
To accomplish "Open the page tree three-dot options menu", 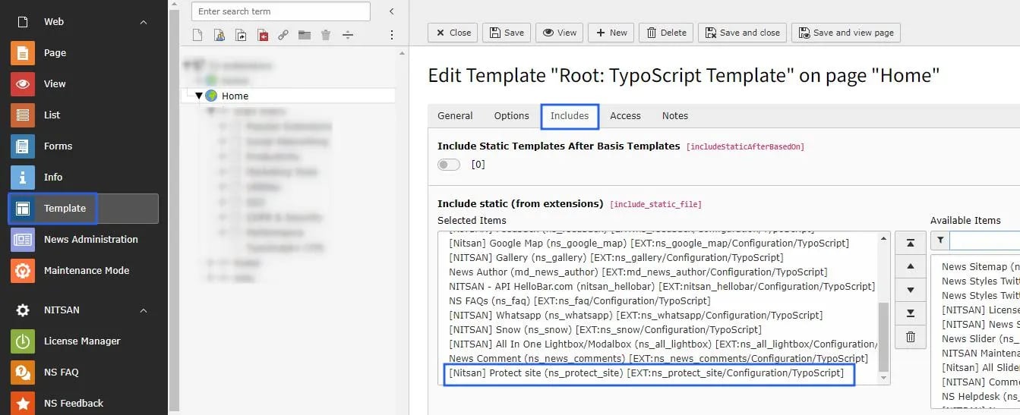I will coord(392,35).
